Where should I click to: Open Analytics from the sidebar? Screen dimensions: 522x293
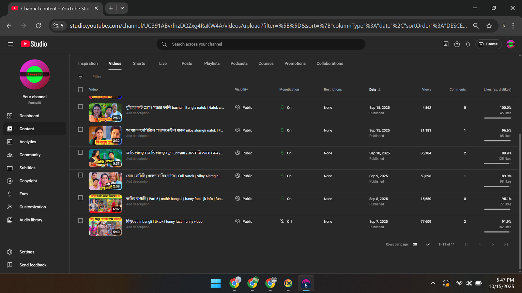[x=28, y=142]
